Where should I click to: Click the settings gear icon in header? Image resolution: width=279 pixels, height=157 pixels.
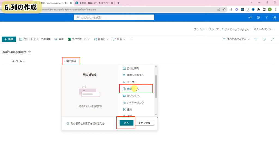[258, 17]
